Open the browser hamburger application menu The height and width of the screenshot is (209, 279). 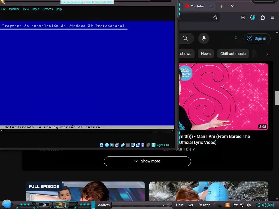click(272, 17)
